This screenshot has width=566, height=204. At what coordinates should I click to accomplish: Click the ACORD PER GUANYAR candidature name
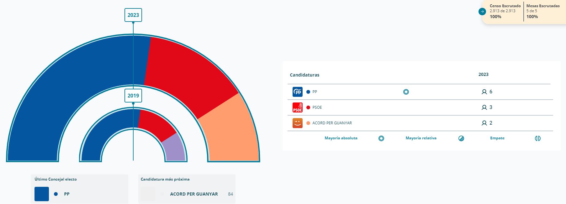(x=332, y=123)
